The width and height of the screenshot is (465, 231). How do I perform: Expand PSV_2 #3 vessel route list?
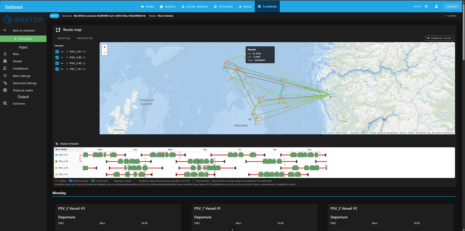click(67, 63)
